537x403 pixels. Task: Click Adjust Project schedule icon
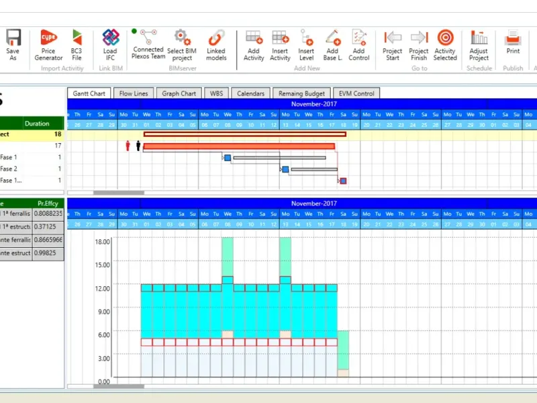(479, 38)
